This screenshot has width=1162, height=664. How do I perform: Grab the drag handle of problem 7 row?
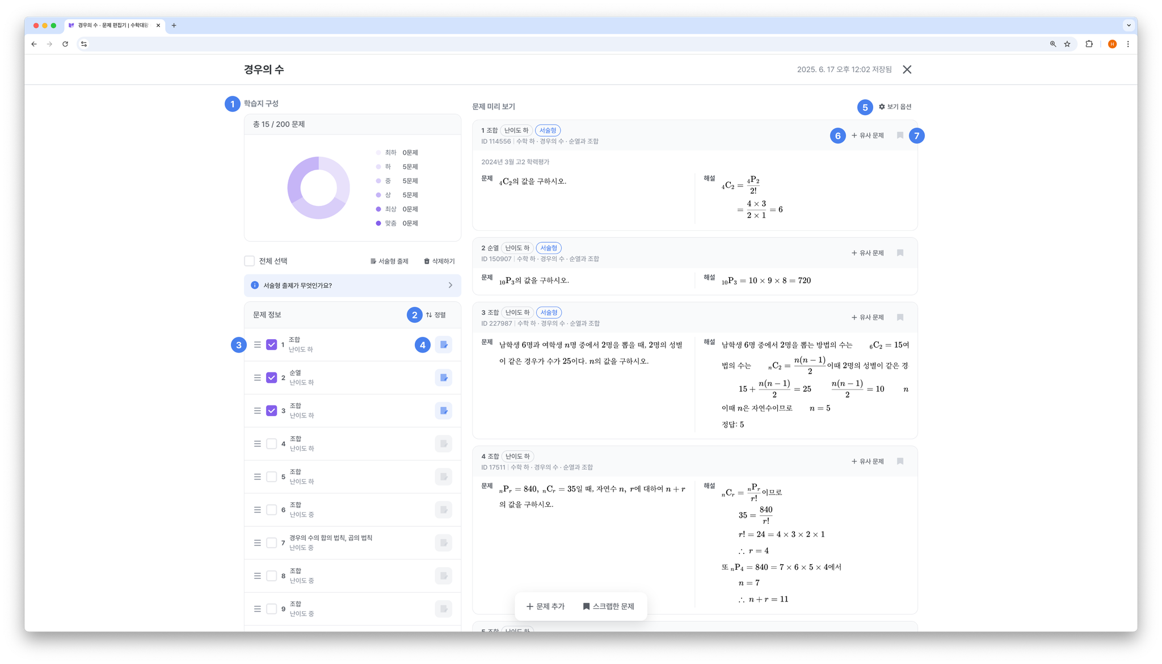tap(257, 543)
